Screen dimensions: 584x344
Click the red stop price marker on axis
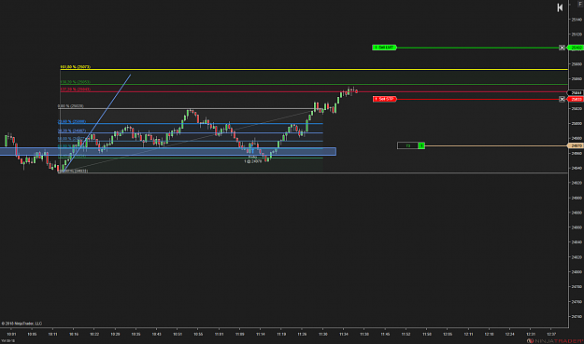coord(576,99)
